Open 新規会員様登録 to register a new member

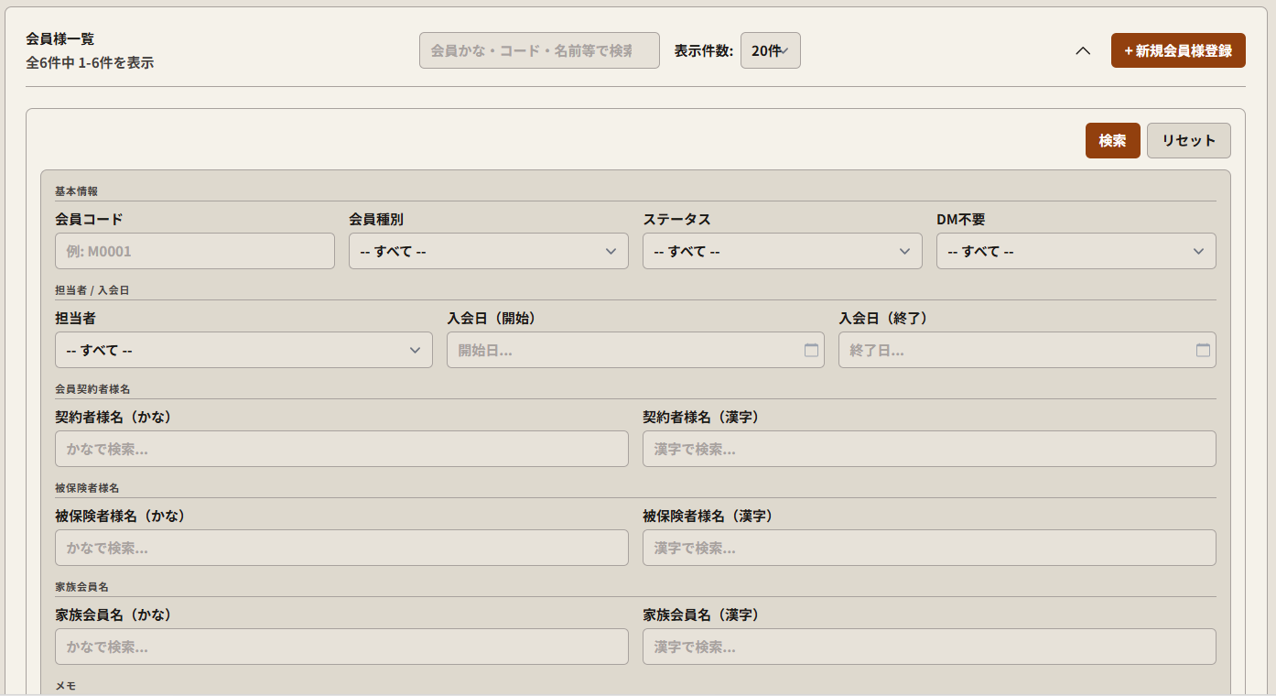[1178, 50]
